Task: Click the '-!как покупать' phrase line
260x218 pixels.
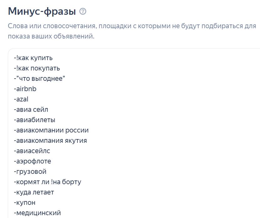Action: [36, 68]
